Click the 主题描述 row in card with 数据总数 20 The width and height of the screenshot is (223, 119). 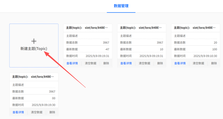tap(195, 36)
